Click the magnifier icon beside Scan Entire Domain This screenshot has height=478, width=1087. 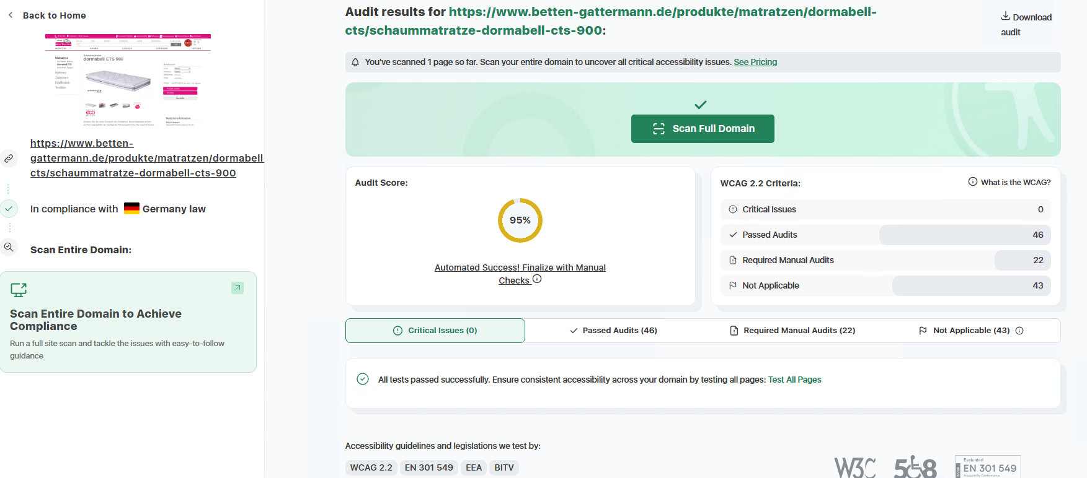9,247
